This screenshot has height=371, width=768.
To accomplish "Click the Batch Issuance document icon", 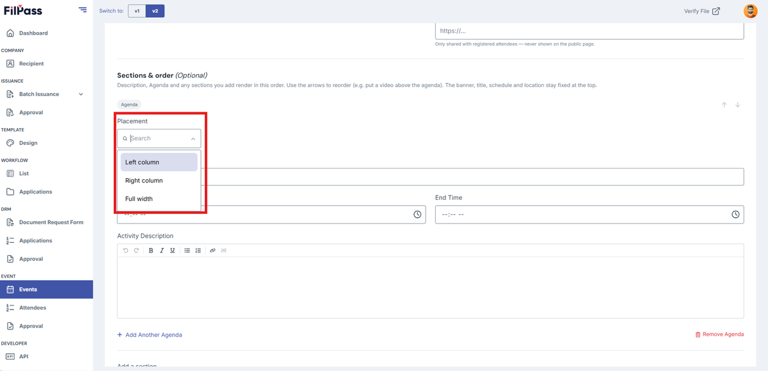I will point(10,94).
